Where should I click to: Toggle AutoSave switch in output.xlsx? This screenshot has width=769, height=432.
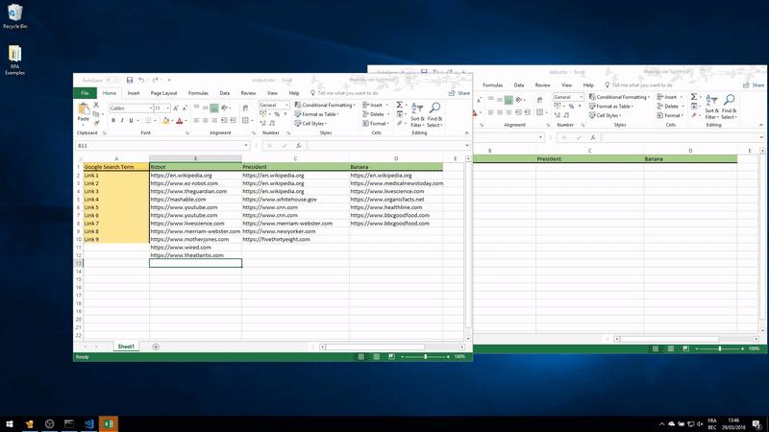[x=112, y=80]
